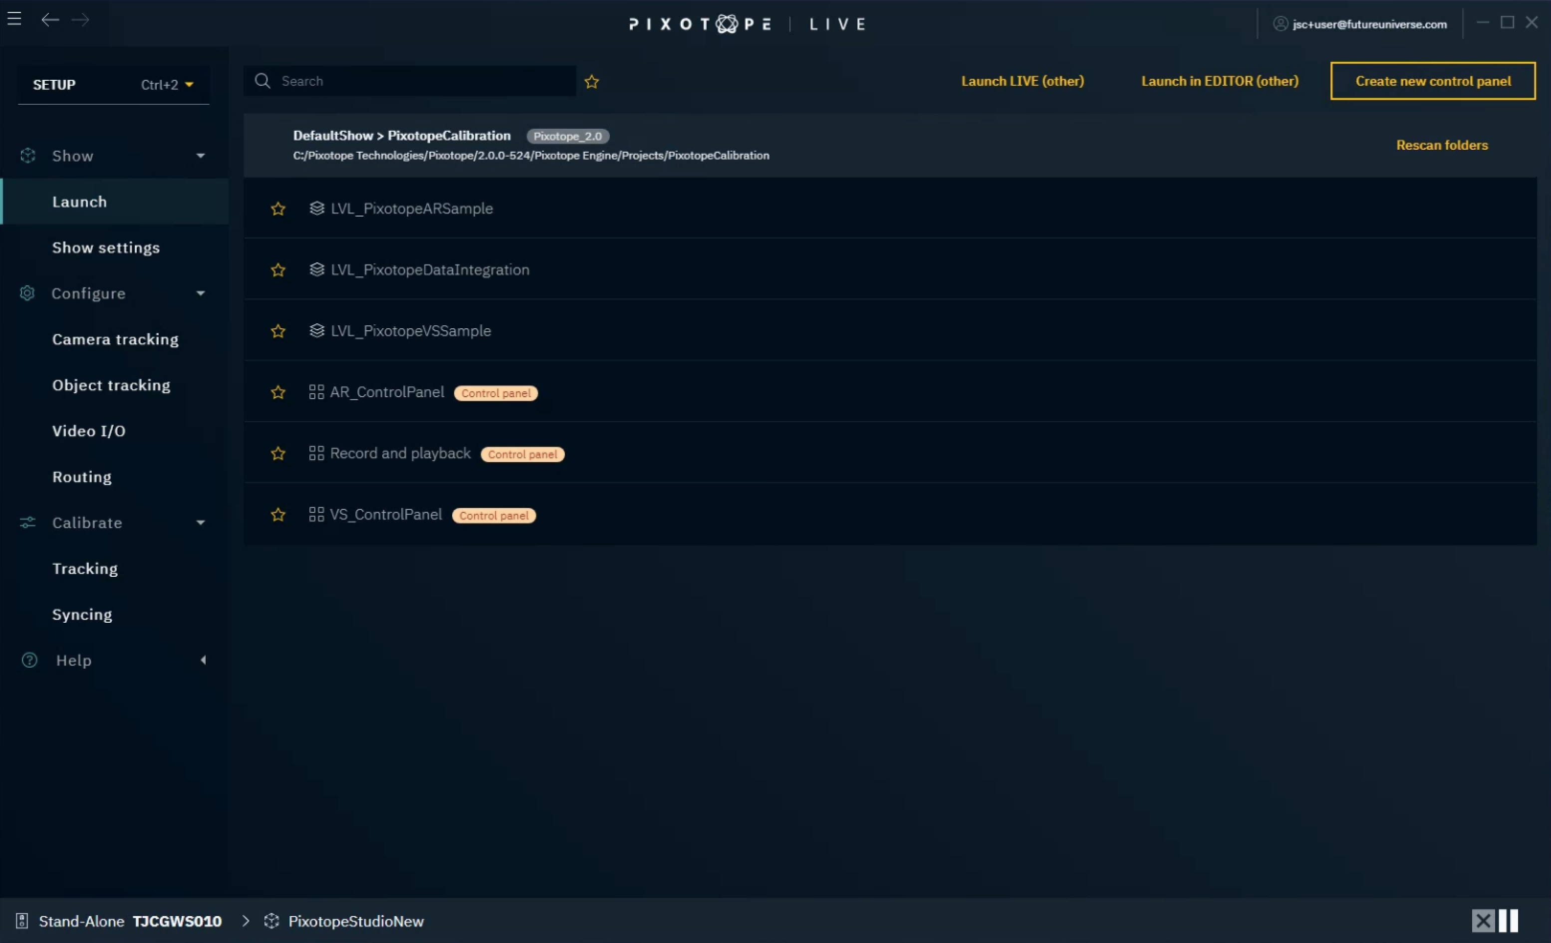Click inside the Search field
The image size is (1551, 943).
[x=409, y=80]
